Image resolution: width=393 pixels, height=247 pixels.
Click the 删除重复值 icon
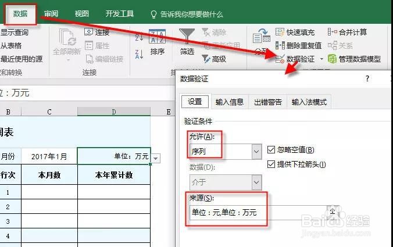(x=280, y=45)
